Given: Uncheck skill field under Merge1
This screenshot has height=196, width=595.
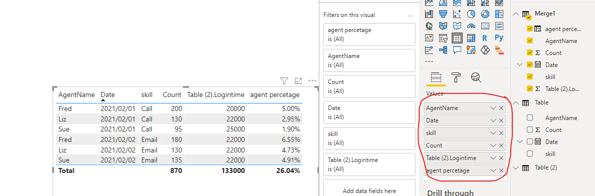Looking at the screenshot, I should click(530, 77).
